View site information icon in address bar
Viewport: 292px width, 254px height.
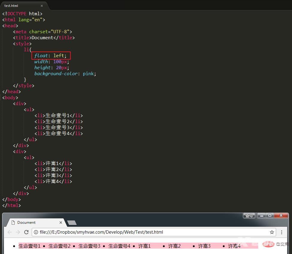pos(36,232)
